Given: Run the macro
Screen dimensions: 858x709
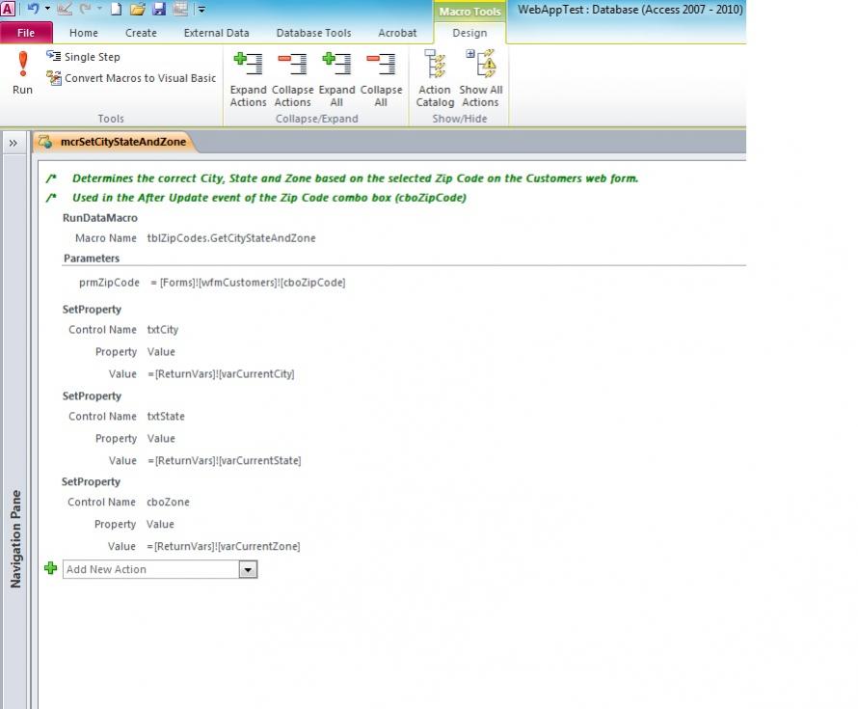Looking at the screenshot, I should 22,72.
